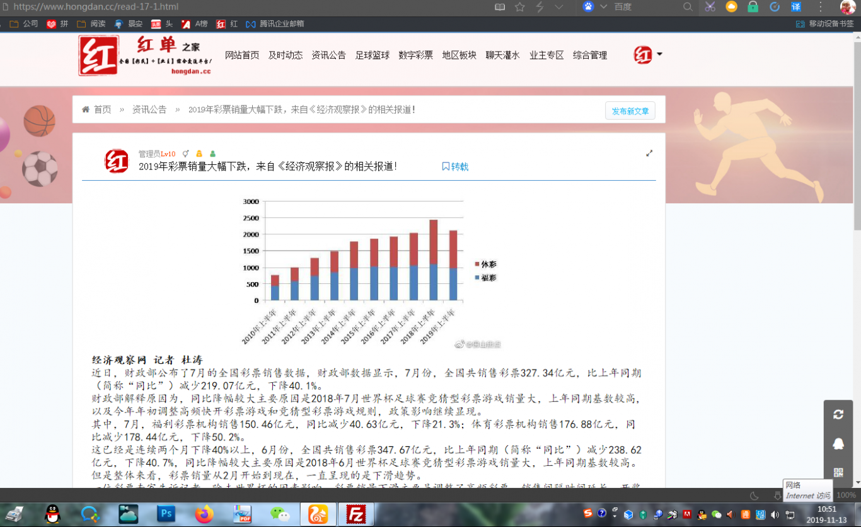Image resolution: width=861 pixels, height=527 pixels.
Task: Open the 足球篮球 menu
Action: [x=372, y=55]
